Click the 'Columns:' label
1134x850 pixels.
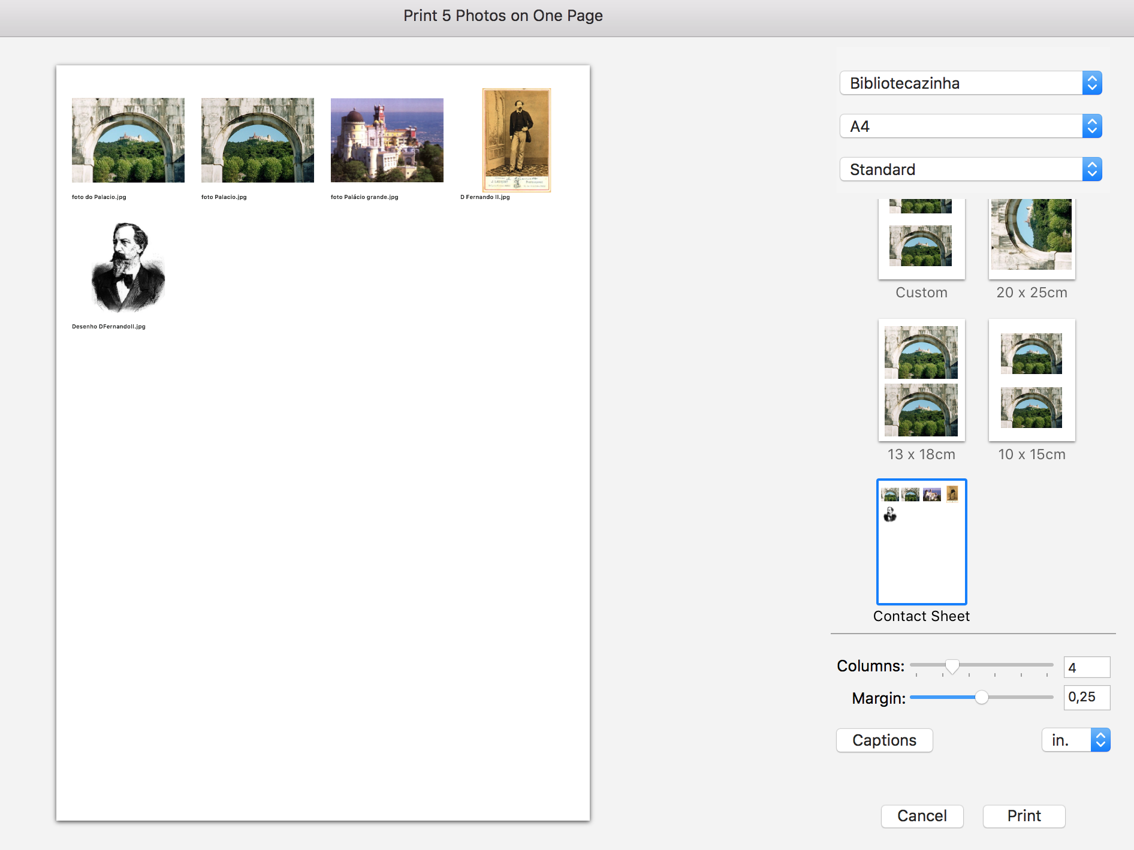[870, 666]
